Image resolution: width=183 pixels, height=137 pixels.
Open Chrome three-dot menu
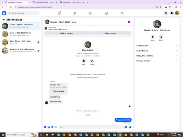click(180, 7)
